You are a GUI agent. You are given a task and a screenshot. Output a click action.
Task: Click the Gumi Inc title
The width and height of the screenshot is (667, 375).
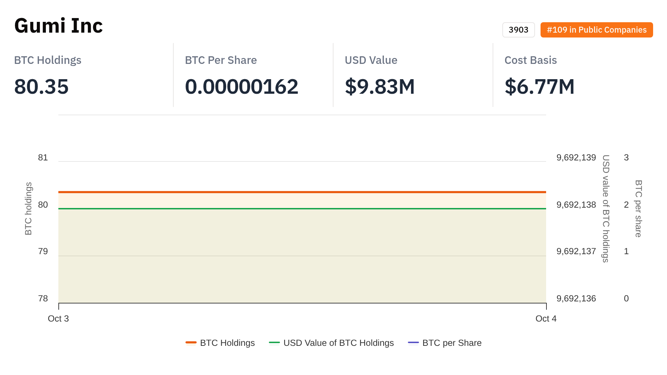pos(59,26)
